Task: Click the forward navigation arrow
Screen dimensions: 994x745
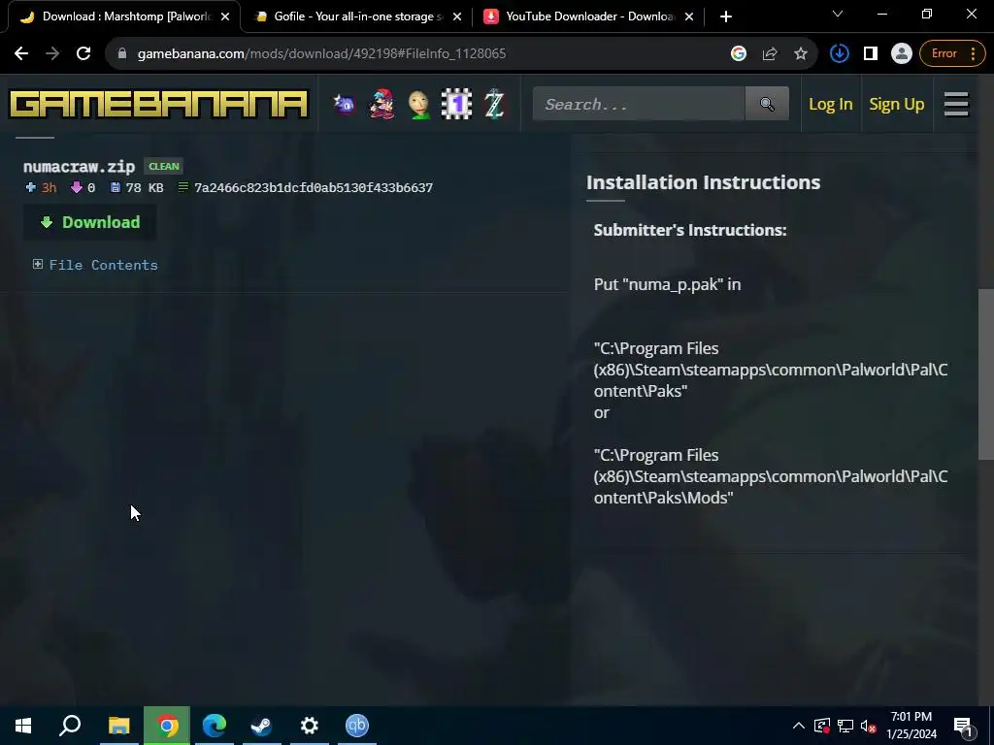Action: point(52,54)
